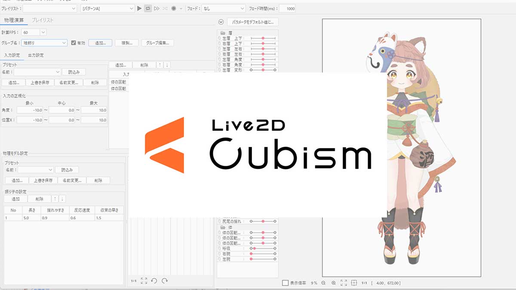Image resolution: width=516 pixels, height=290 pixels.
Task: Click the double-triangle sequential play icon
Action: 157,9
